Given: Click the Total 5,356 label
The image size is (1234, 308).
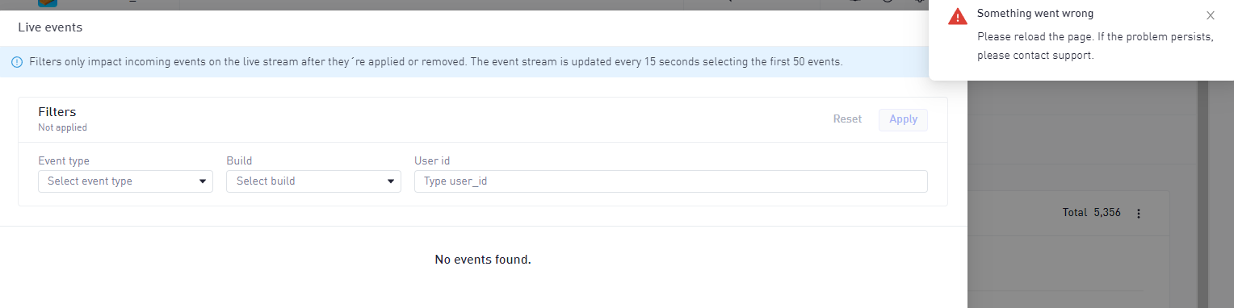Looking at the screenshot, I should pyautogui.click(x=1091, y=213).
